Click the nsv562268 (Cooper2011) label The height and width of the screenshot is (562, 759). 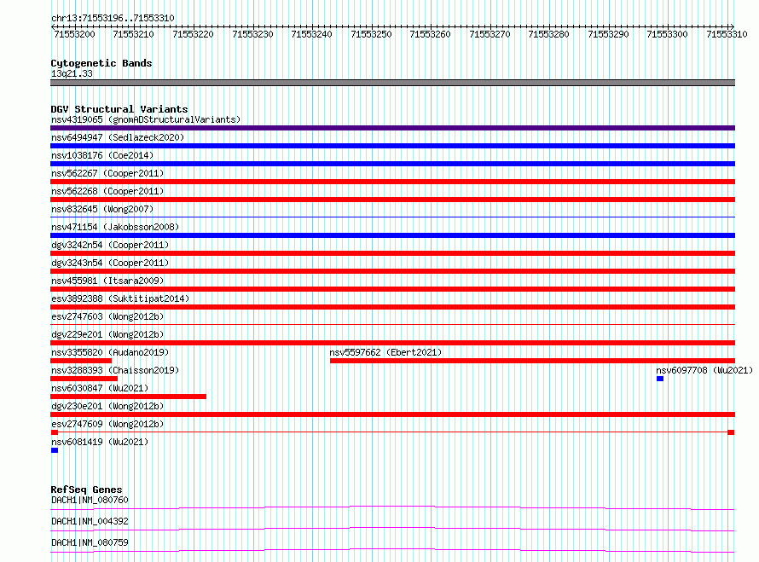[107, 191]
